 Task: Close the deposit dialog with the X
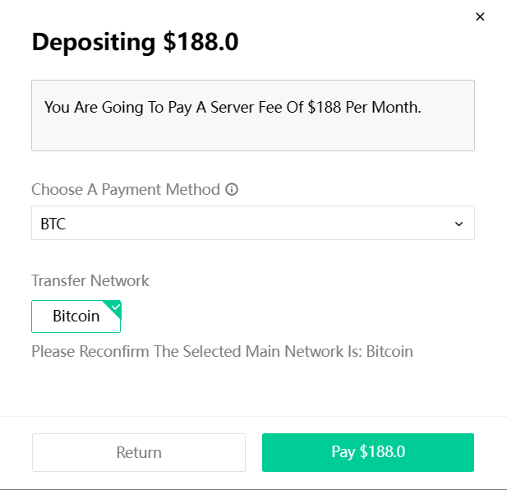(480, 16)
